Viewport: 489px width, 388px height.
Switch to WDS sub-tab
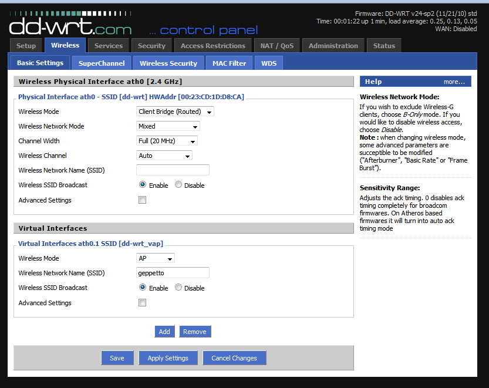click(269, 63)
